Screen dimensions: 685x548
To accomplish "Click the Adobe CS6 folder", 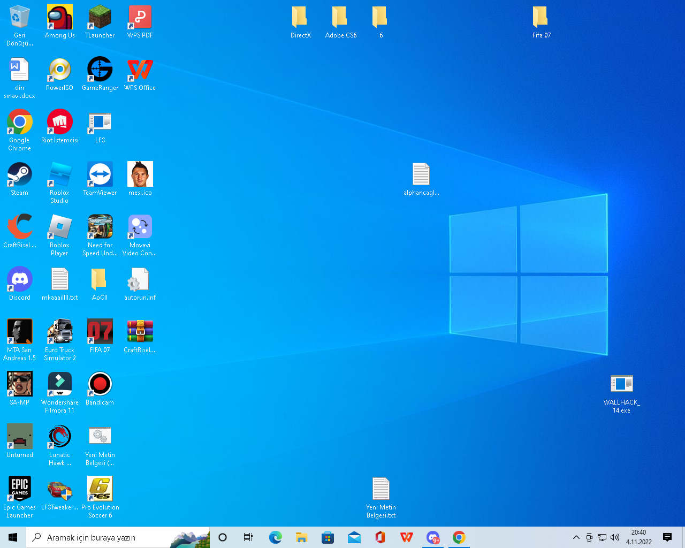I will point(341,17).
